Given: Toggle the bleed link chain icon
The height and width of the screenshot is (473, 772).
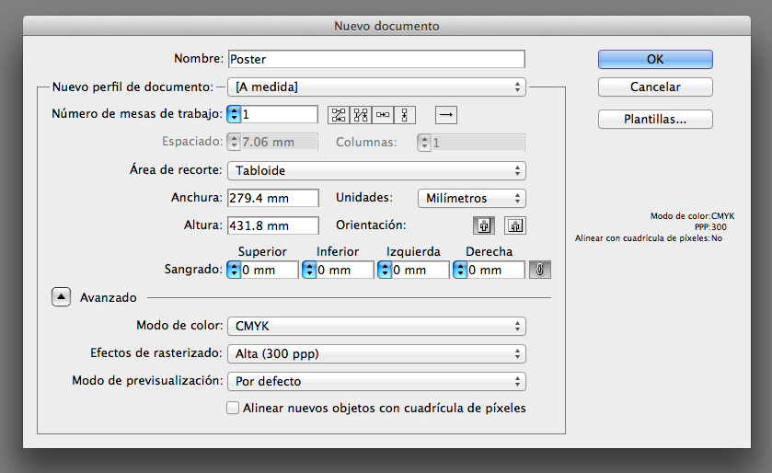Looking at the screenshot, I should click(539, 270).
